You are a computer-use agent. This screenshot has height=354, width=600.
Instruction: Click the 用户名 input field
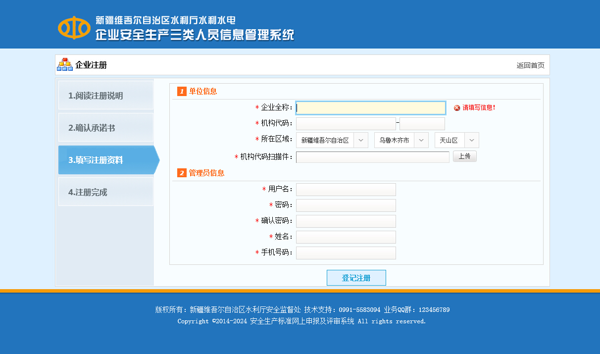coord(346,190)
